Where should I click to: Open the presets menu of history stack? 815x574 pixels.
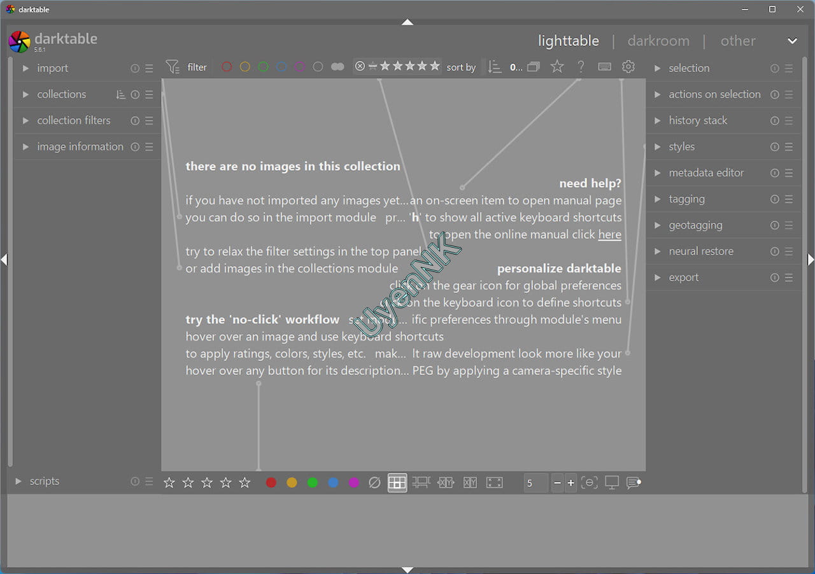[x=789, y=121]
